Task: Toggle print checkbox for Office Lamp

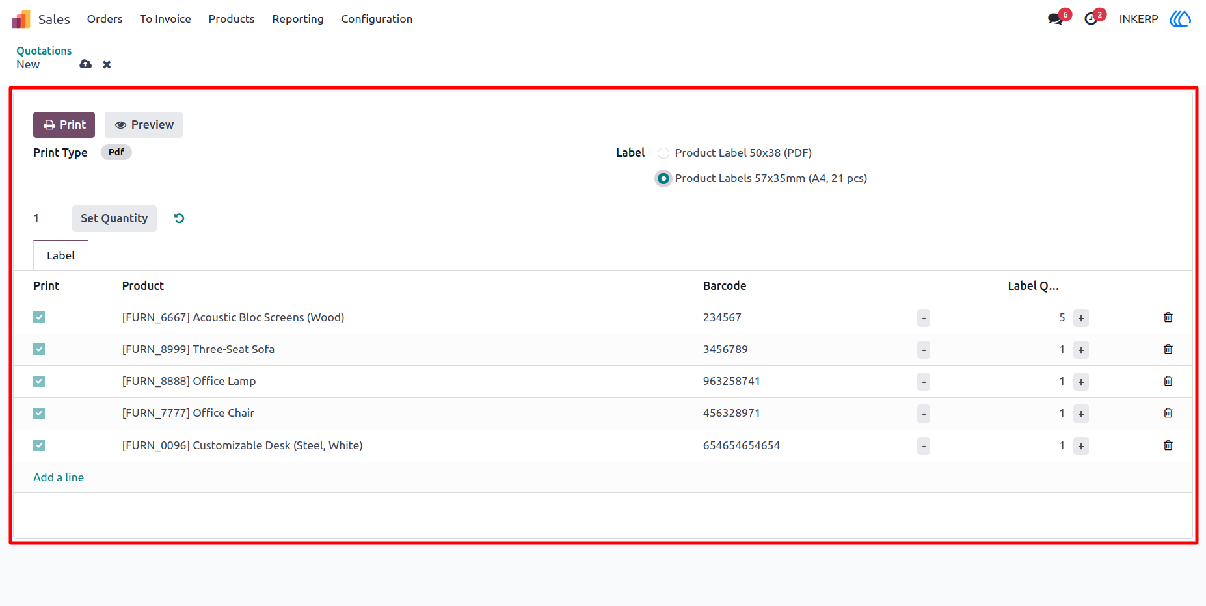Action: 39,381
